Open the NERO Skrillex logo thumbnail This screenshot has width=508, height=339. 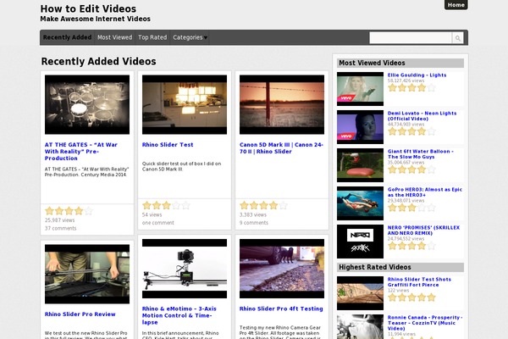tap(360, 242)
